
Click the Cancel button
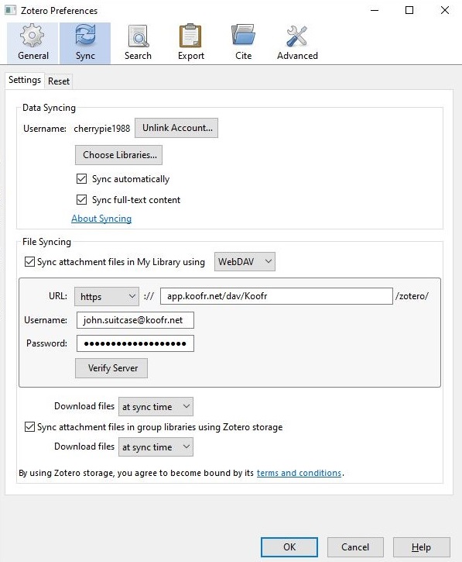(x=355, y=547)
